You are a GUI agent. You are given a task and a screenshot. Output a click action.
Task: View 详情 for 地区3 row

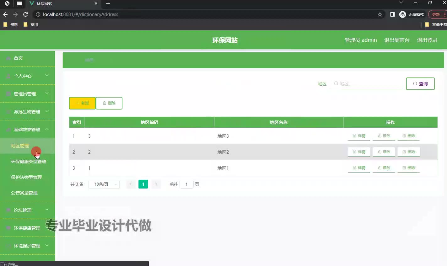[359, 136]
